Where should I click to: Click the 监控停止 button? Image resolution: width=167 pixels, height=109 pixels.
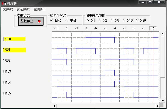pyautogui.click(x=31, y=21)
